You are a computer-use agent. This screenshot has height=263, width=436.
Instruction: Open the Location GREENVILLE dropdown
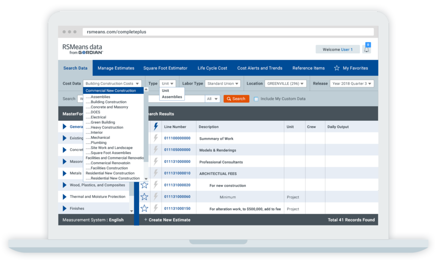[x=285, y=84]
